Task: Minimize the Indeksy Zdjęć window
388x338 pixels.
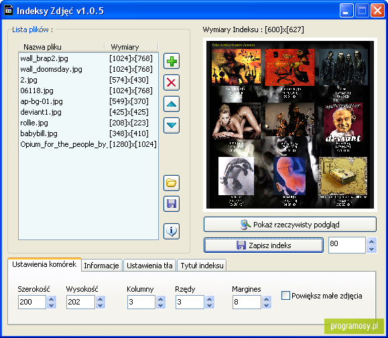Action: 346,11
